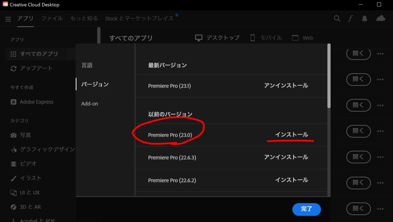The height and width of the screenshot is (222, 393).
Task: Click the bottommost 開く button
Action: pos(358,209)
